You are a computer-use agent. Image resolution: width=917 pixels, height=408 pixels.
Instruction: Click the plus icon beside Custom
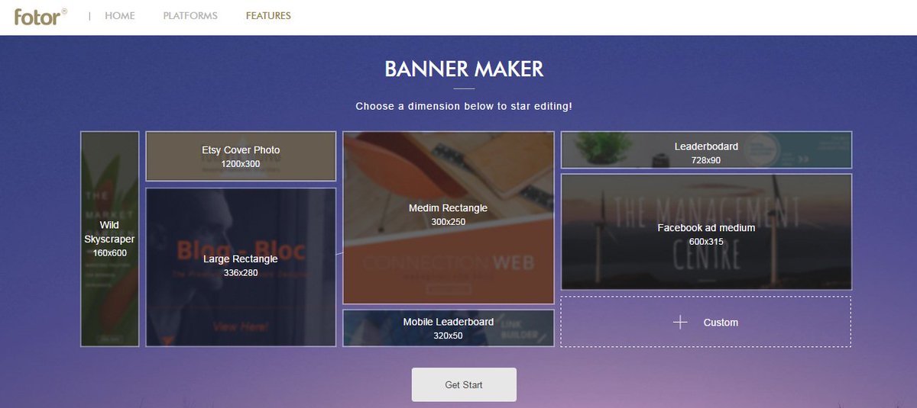(x=680, y=323)
